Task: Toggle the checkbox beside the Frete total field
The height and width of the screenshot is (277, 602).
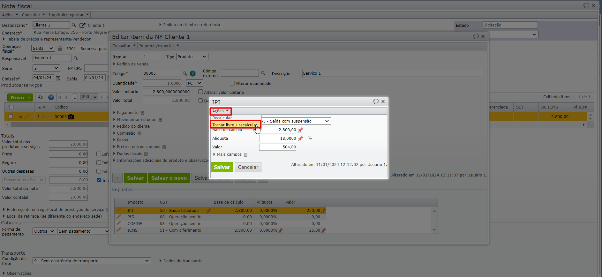Action: coord(99,154)
